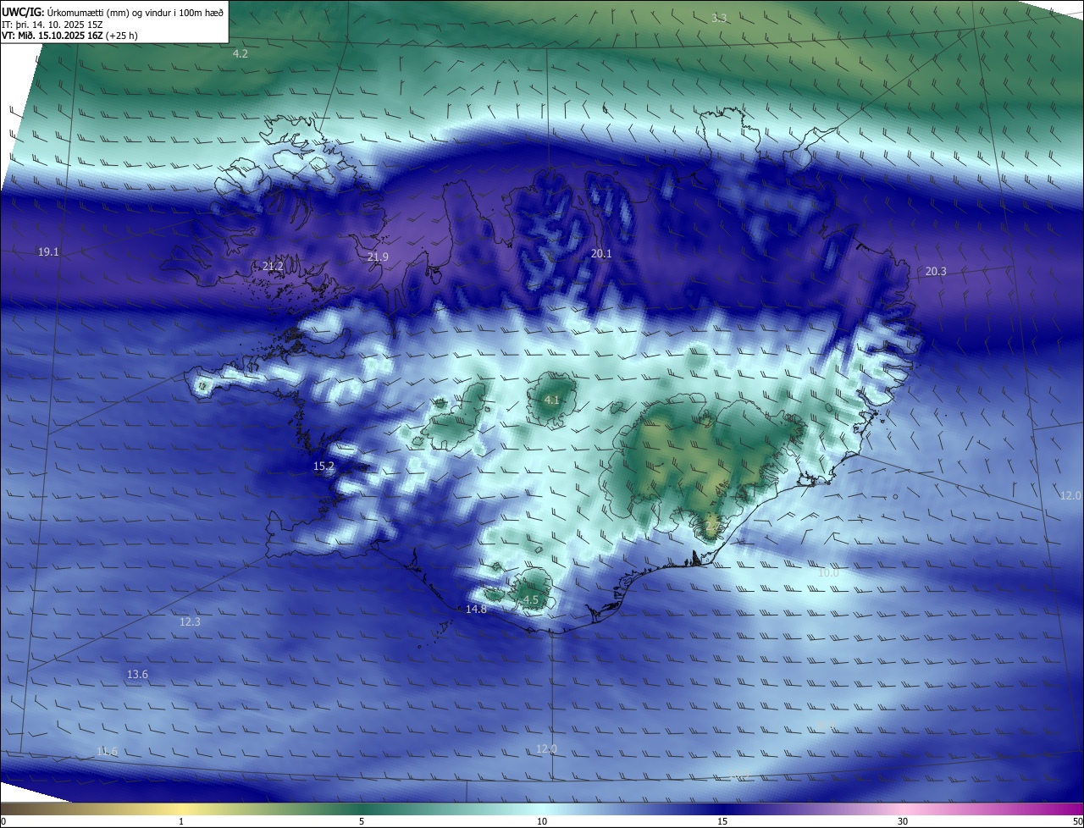Click the map value label 20.3

(936, 271)
